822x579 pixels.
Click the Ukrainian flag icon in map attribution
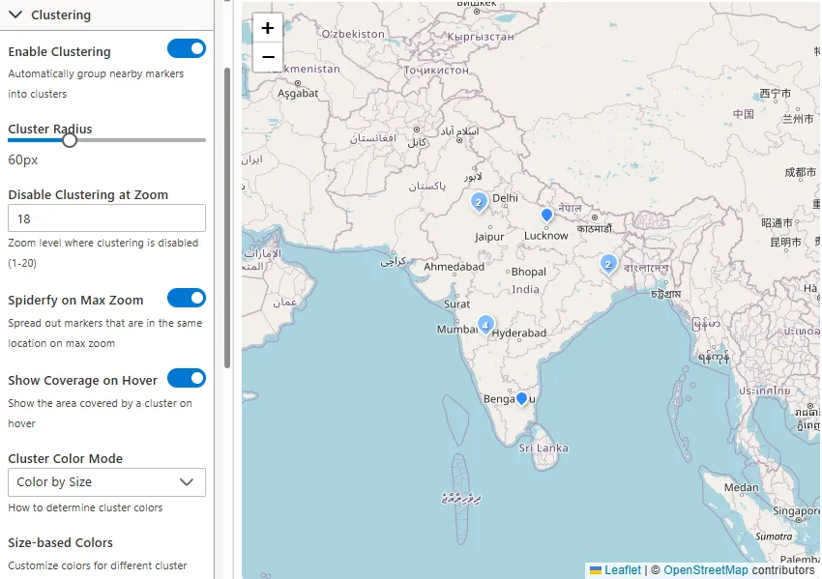(x=597, y=570)
